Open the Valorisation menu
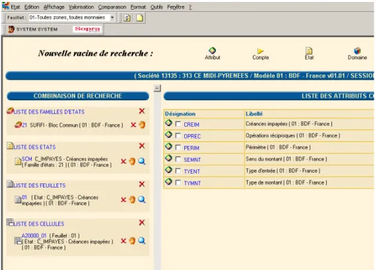This screenshot has height=270, width=377. (x=81, y=7)
